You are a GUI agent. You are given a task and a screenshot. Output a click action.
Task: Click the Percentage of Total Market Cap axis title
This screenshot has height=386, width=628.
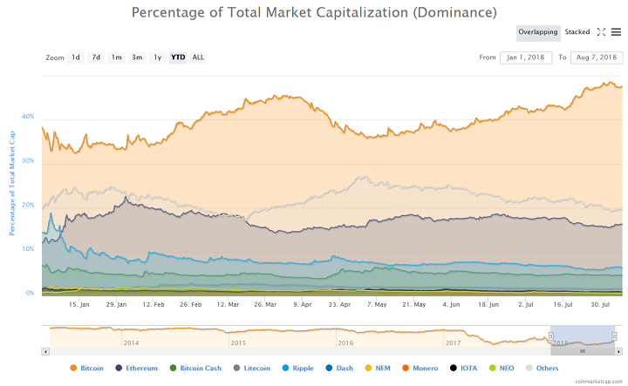click(12, 183)
